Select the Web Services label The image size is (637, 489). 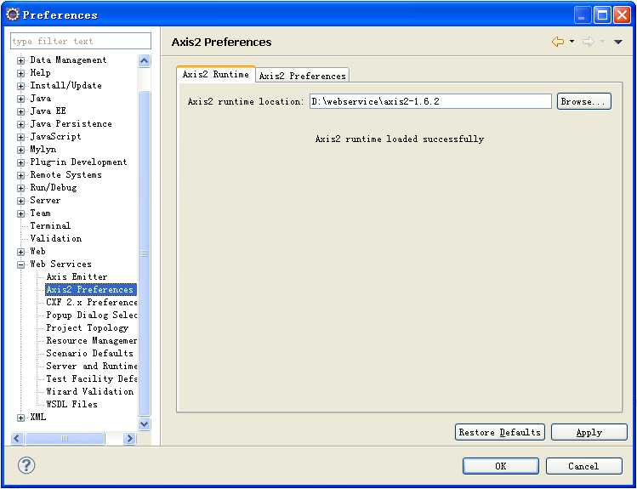pyautogui.click(x=60, y=264)
